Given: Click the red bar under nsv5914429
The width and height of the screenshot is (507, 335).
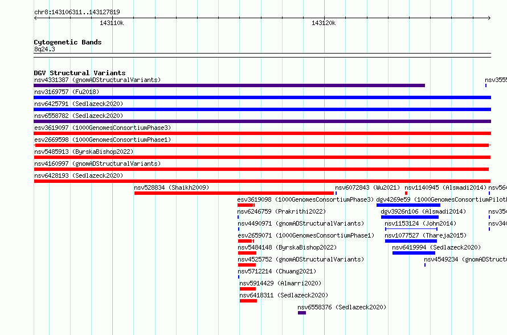Looking at the screenshot, I should pyautogui.click(x=248, y=289).
